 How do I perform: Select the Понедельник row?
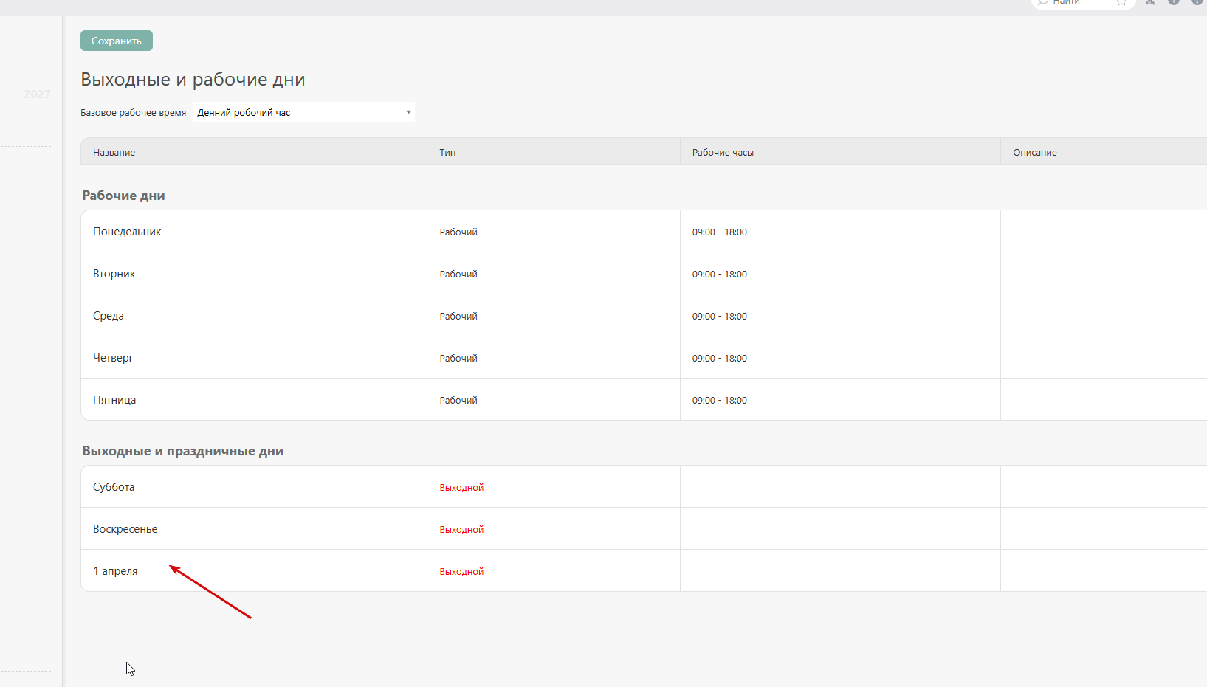click(x=127, y=232)
